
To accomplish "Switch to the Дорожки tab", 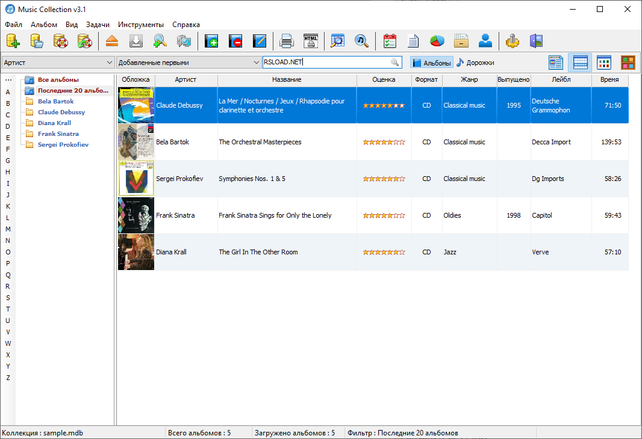I will (x=480, y=62).
